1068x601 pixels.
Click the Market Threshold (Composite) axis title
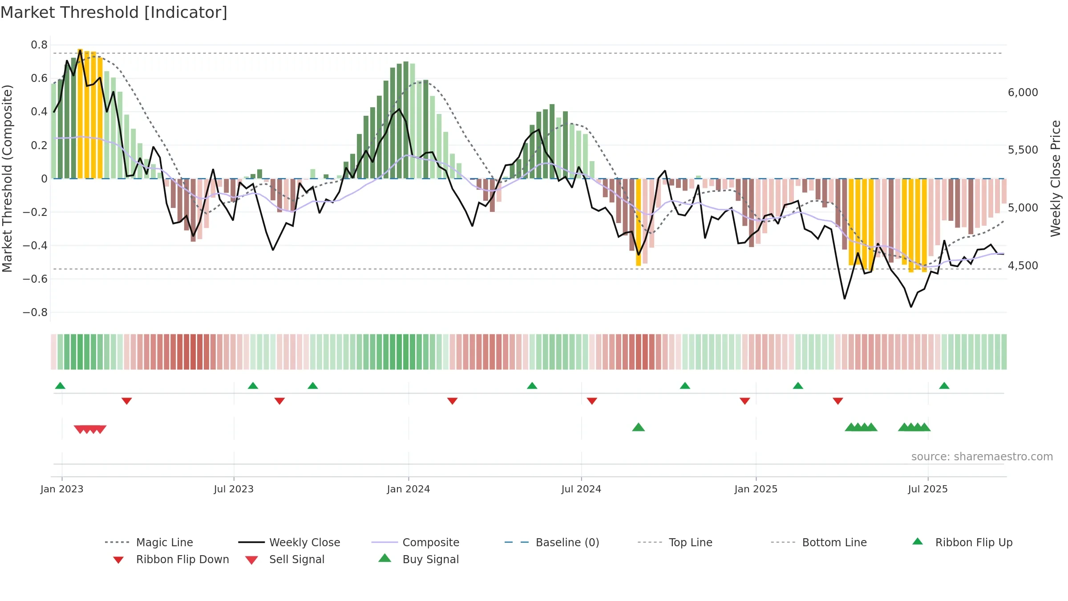pos(7,178)
